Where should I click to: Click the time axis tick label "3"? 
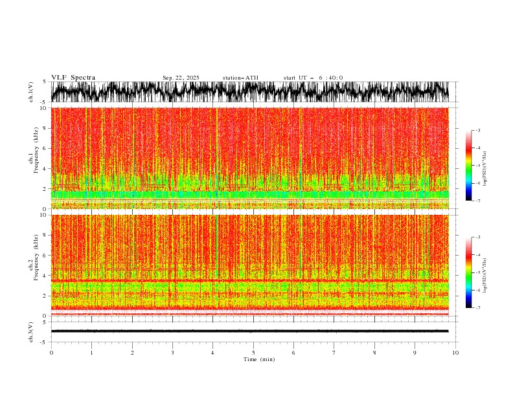[172, 353]
